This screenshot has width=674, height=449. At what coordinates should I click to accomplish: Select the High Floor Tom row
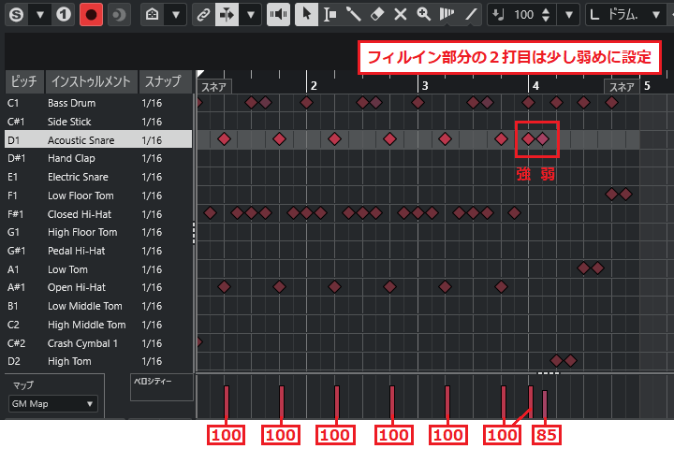98,232
